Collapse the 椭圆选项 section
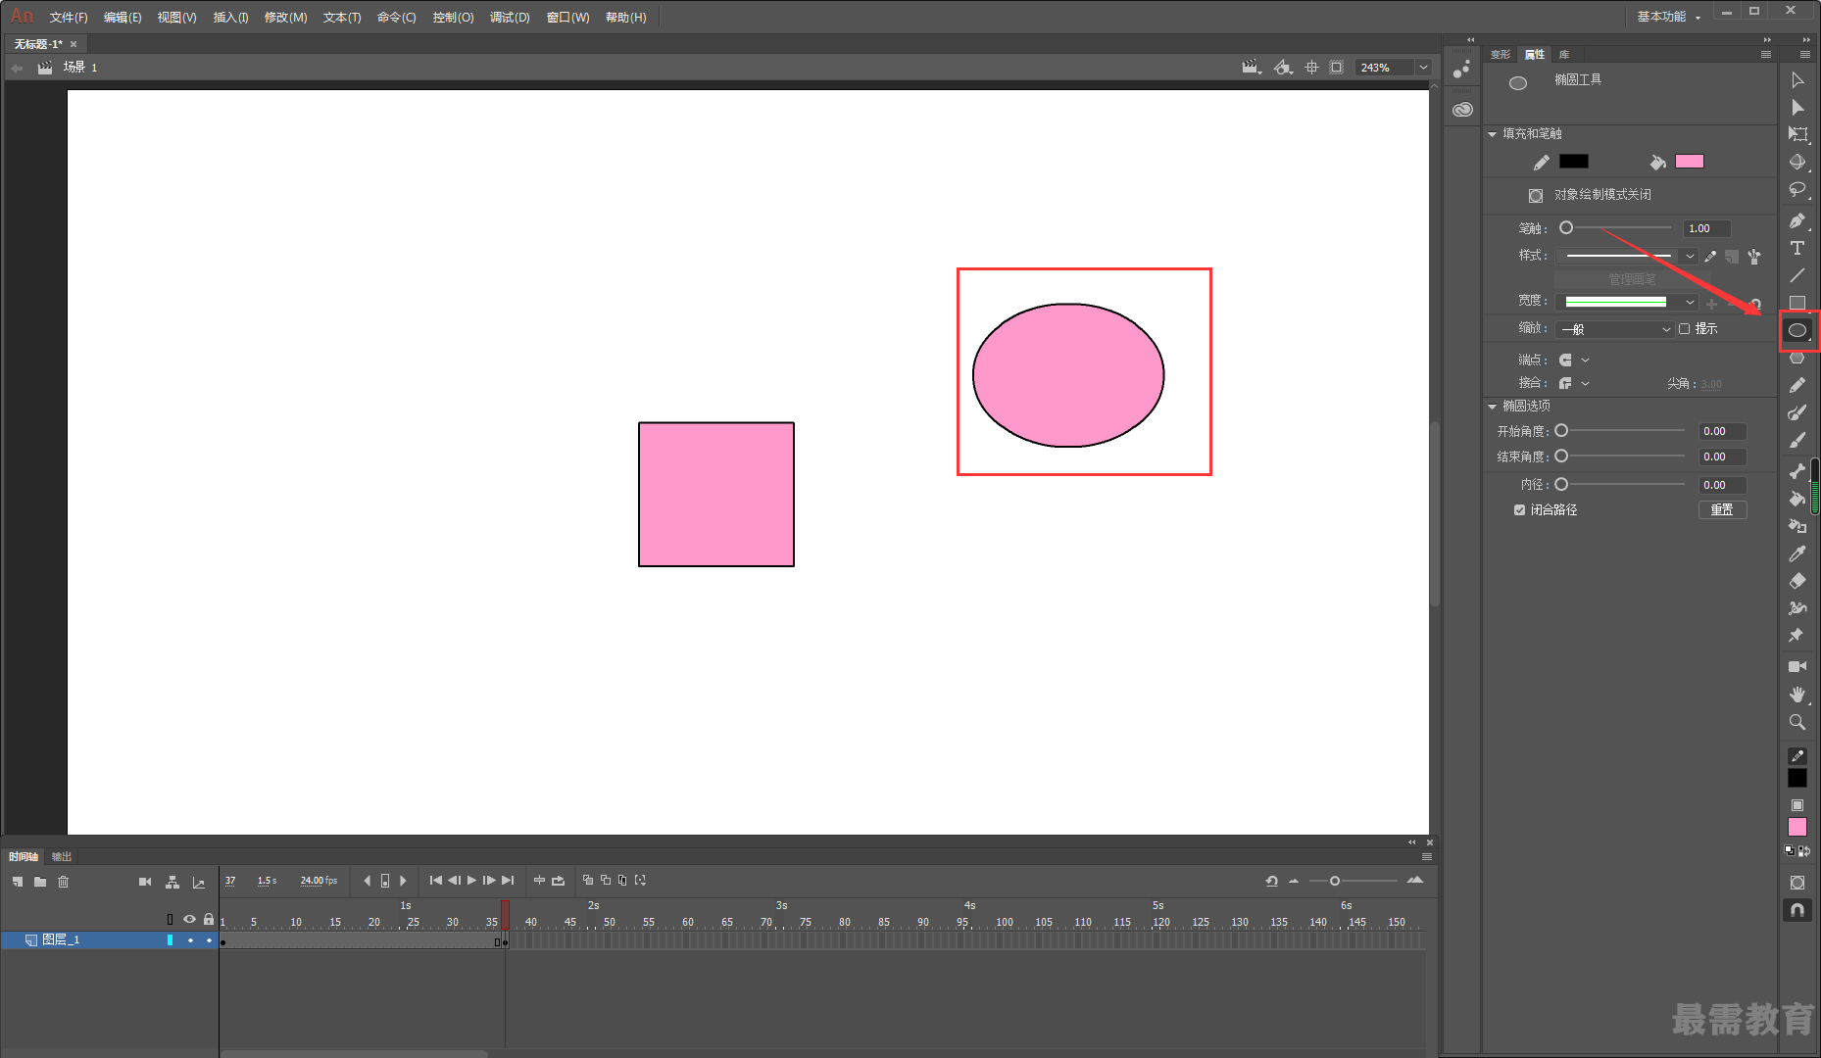The width and height of the screenshot is (1821, 1058). pos(1493,407)
